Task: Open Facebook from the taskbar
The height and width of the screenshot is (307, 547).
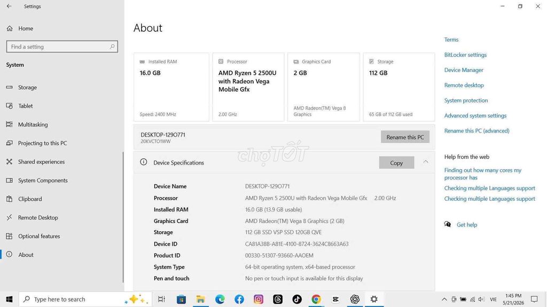Action: (239, 300)
